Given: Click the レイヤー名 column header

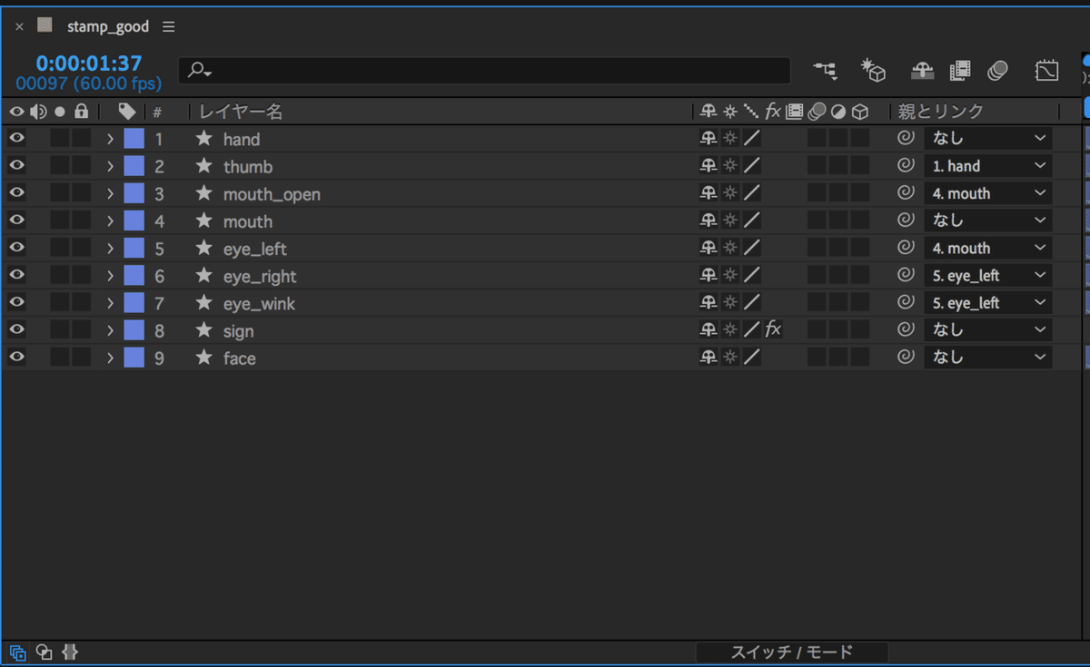Looking at the screenshot, I should [x=241, y=112].
